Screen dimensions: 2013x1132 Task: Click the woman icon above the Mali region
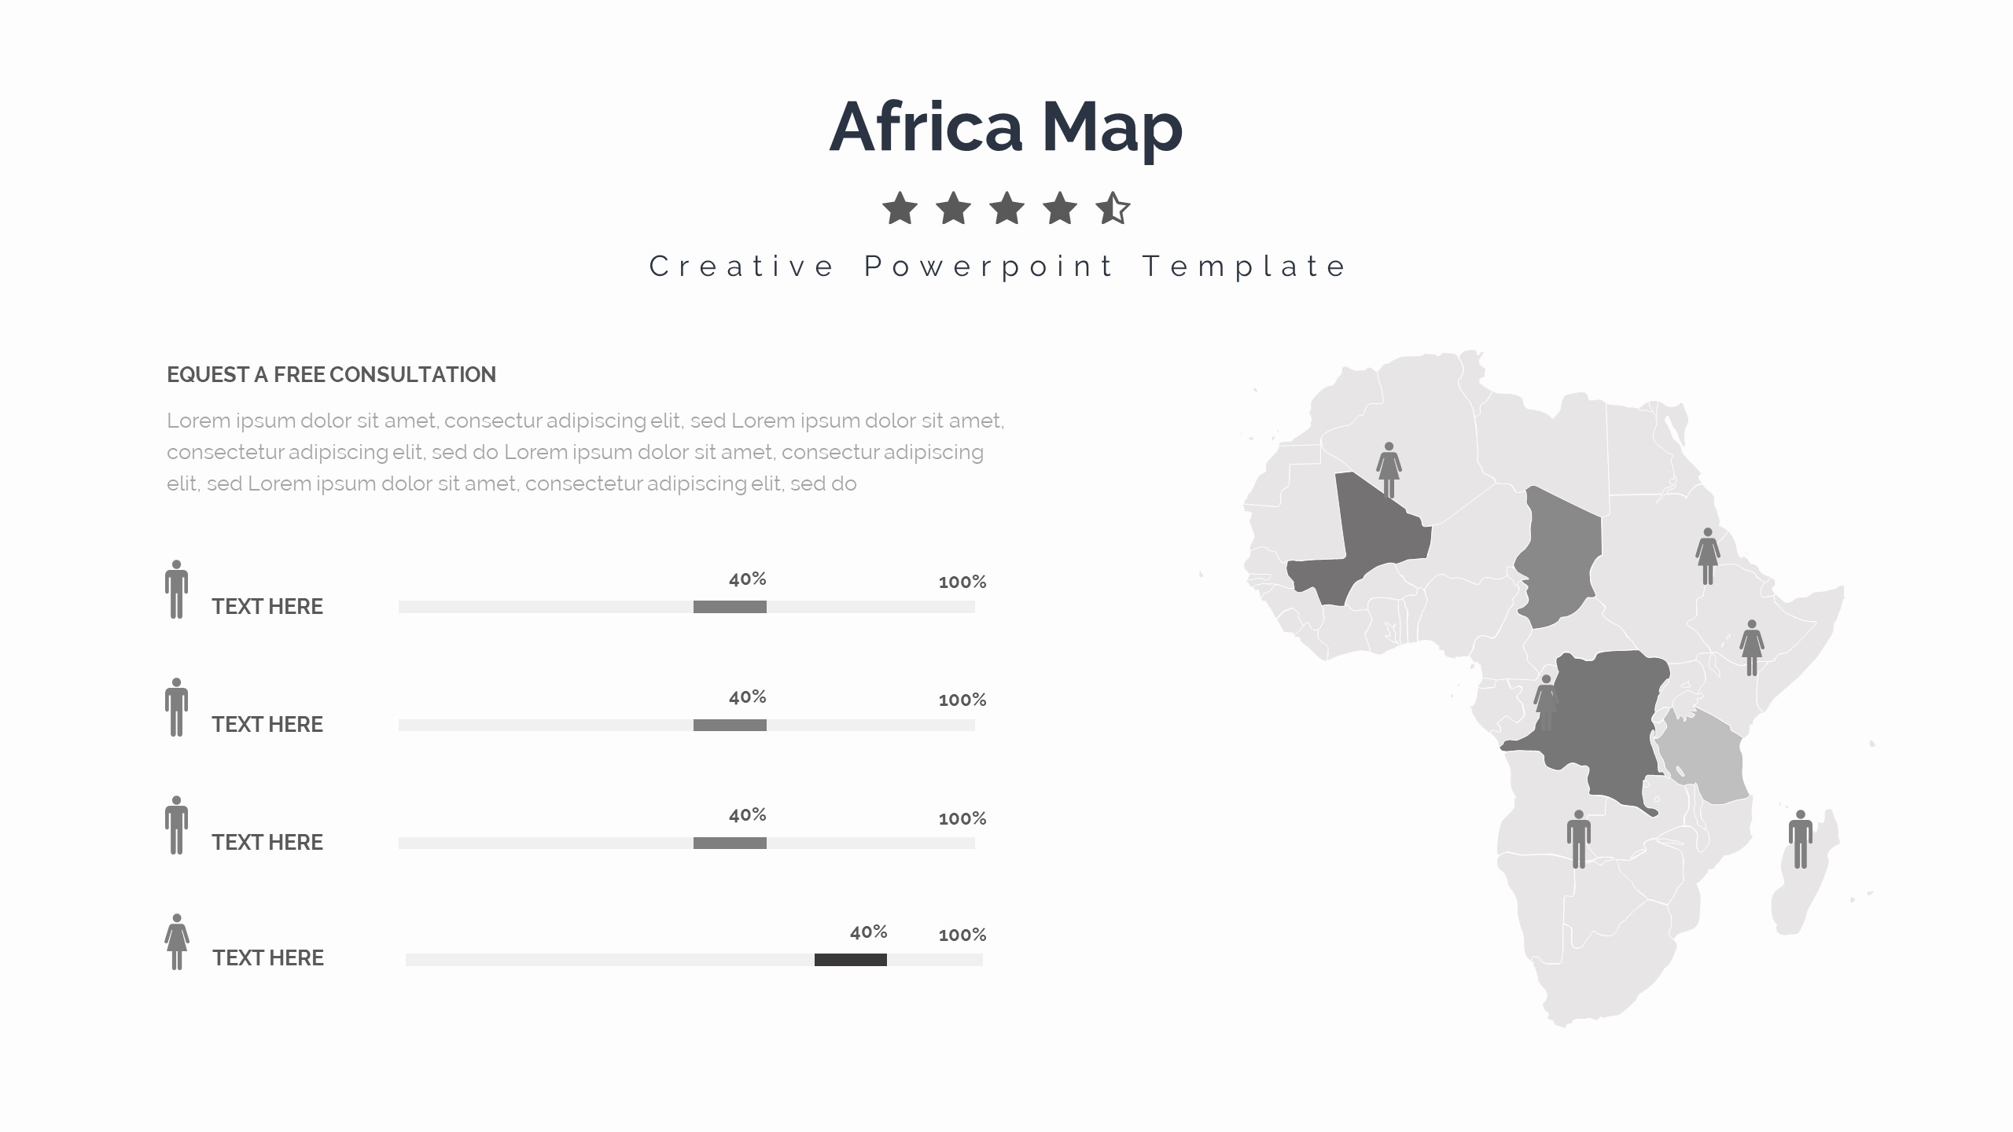pos(1389,469)
